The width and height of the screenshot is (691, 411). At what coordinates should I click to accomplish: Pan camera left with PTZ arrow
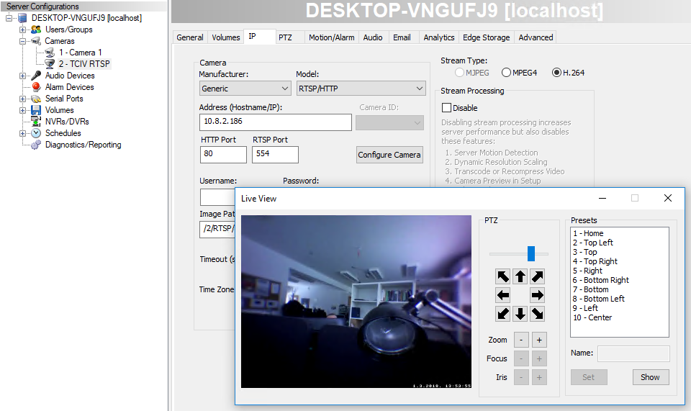coord(502,295)
